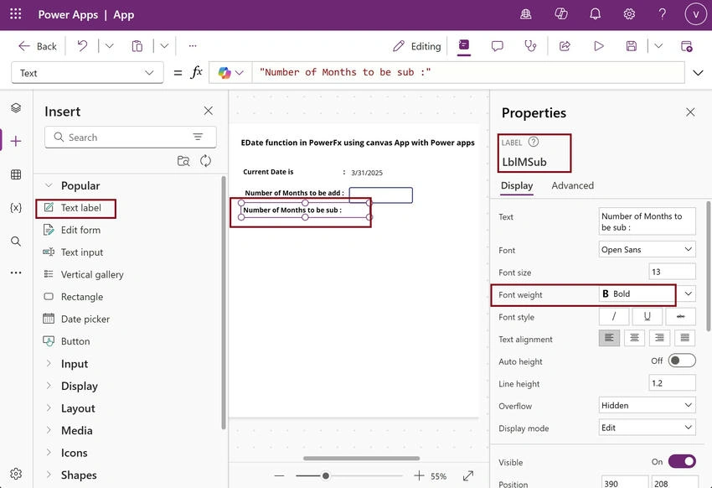Image resolution: width=712 pixels, height=488 pixels.
Task: Toggle the Auto height switch
Action: point(682,361)
